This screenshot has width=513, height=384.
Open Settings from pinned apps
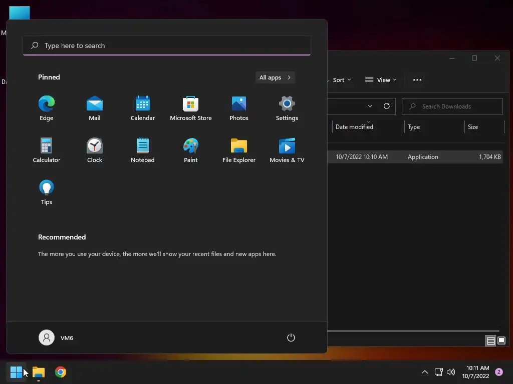[287, 108]
